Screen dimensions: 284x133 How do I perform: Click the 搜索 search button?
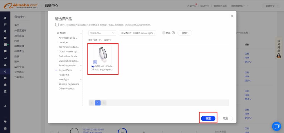click(185, 33)
